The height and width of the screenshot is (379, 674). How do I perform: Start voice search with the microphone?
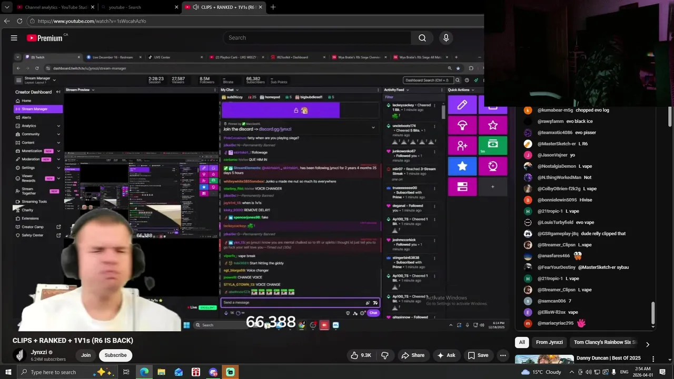(446, 38)
